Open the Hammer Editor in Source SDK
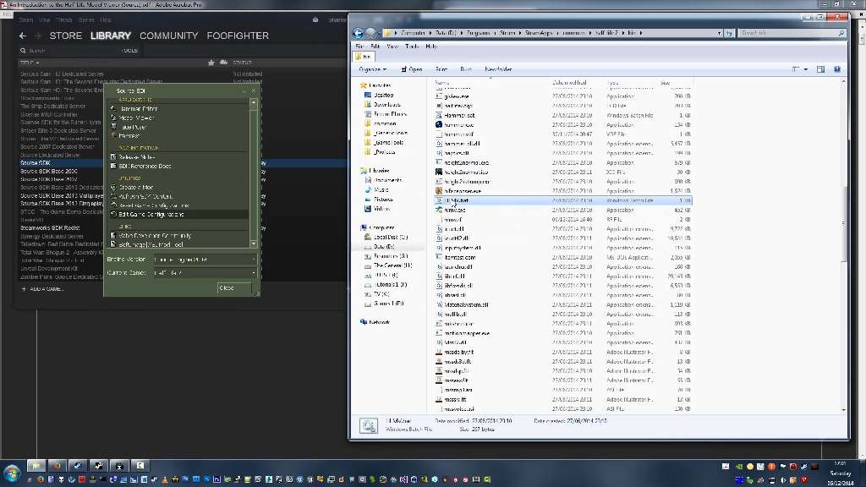 point(138,109)
